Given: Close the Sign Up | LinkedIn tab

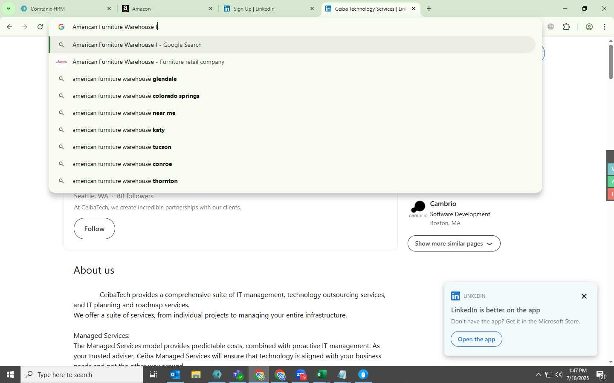Looking at the screenshot, I should (312, 9).
